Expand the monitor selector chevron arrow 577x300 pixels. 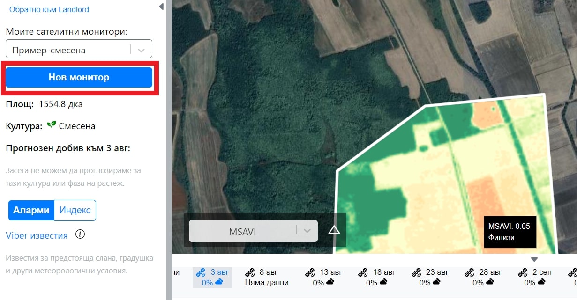coord(141,49)
